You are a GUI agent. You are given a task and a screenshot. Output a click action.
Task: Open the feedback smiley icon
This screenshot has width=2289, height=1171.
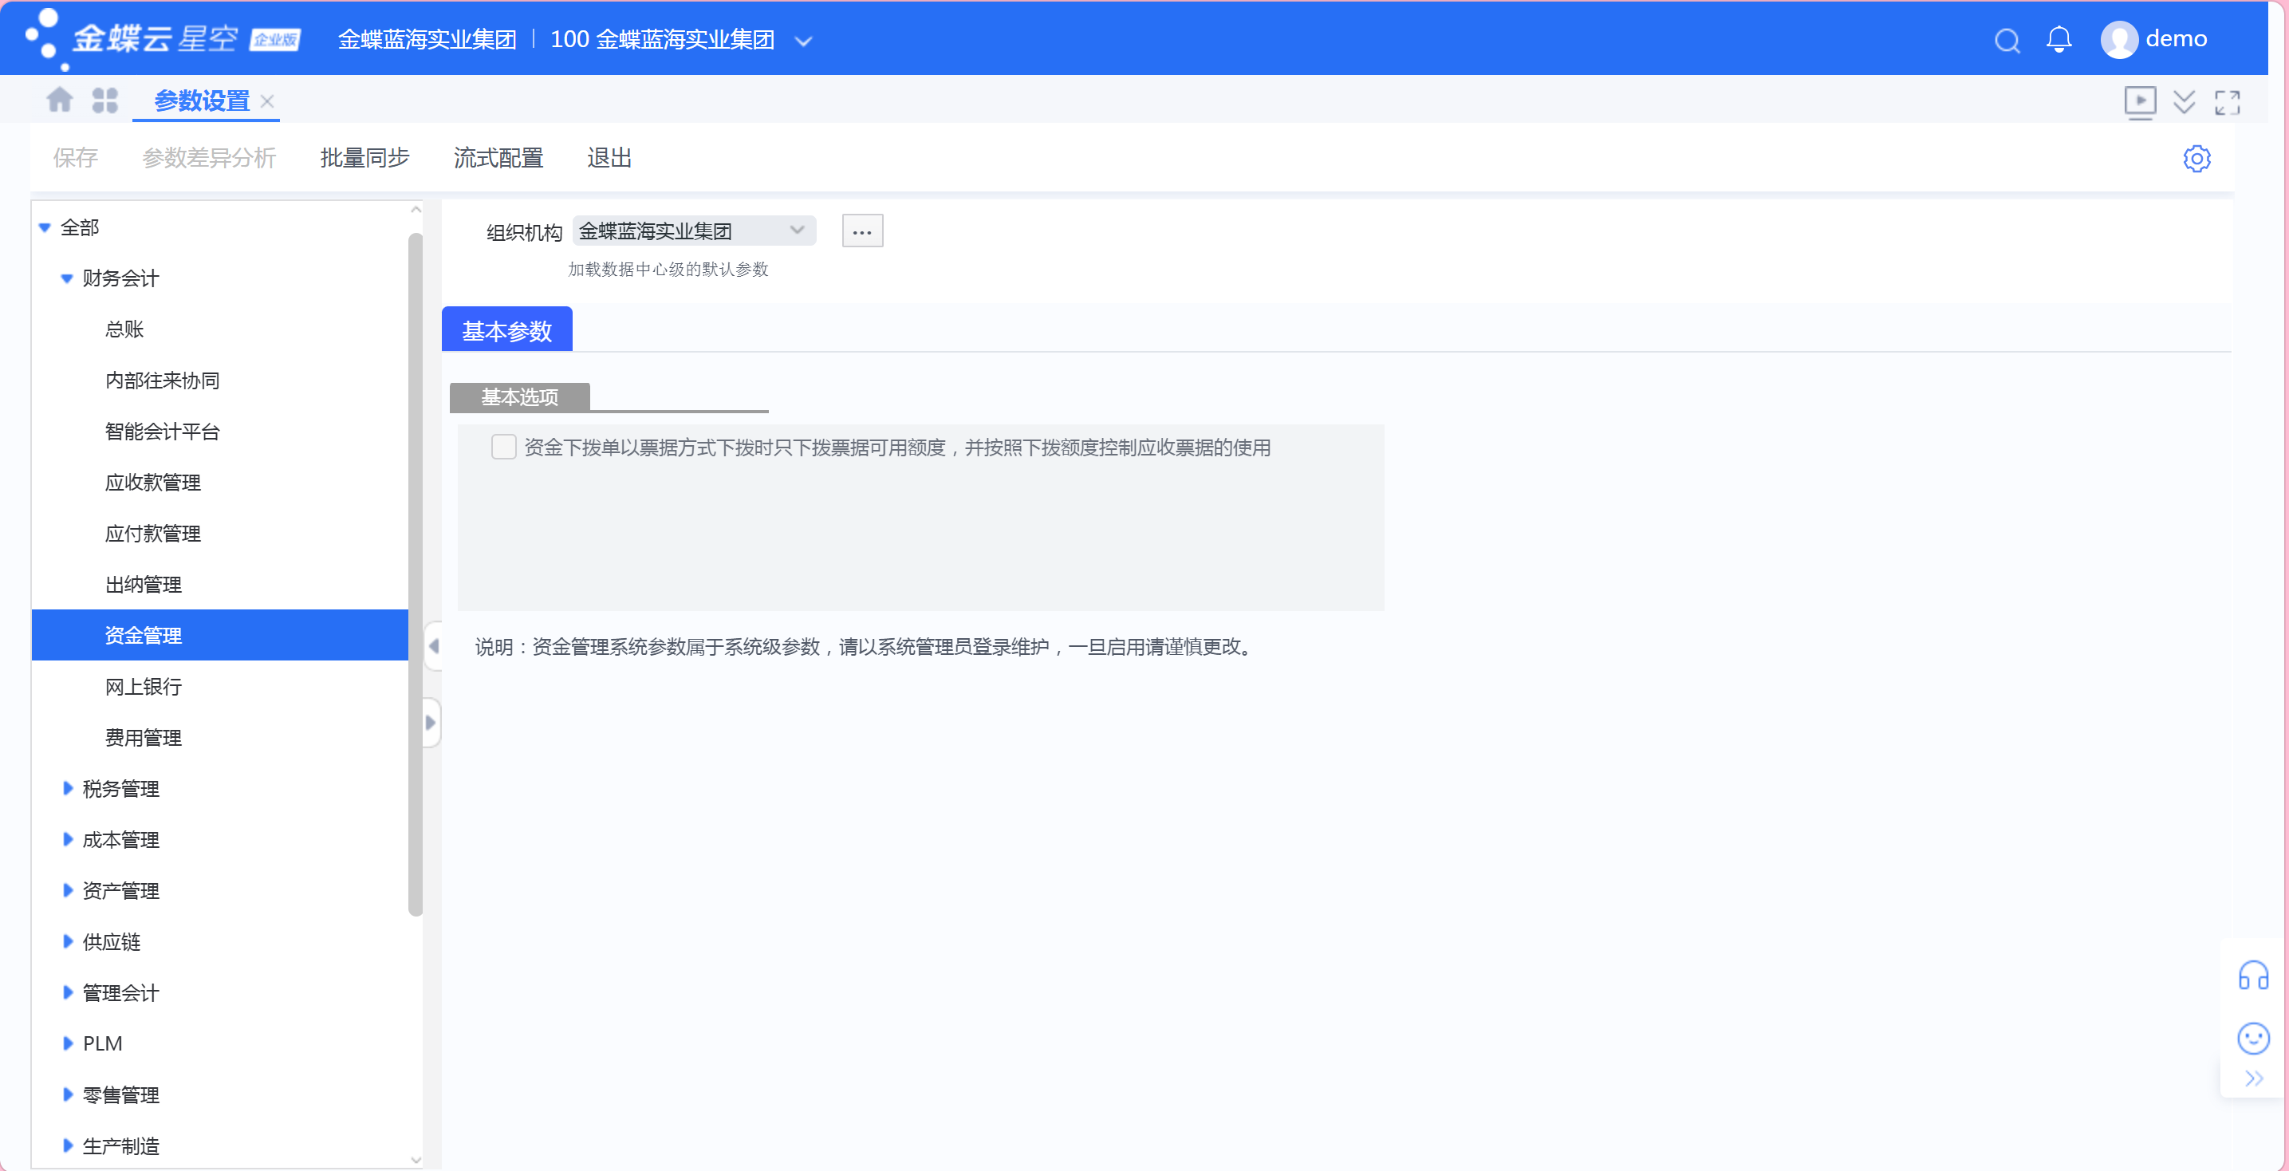tap(2252, 1038)
